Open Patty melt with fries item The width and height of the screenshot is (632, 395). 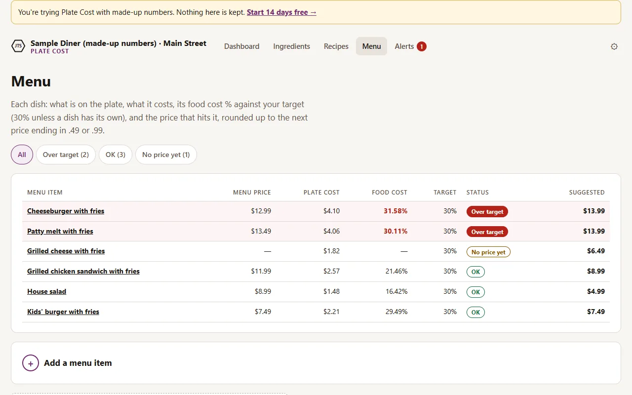pos(60,231)
